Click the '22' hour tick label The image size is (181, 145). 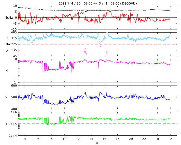(144, 139)
